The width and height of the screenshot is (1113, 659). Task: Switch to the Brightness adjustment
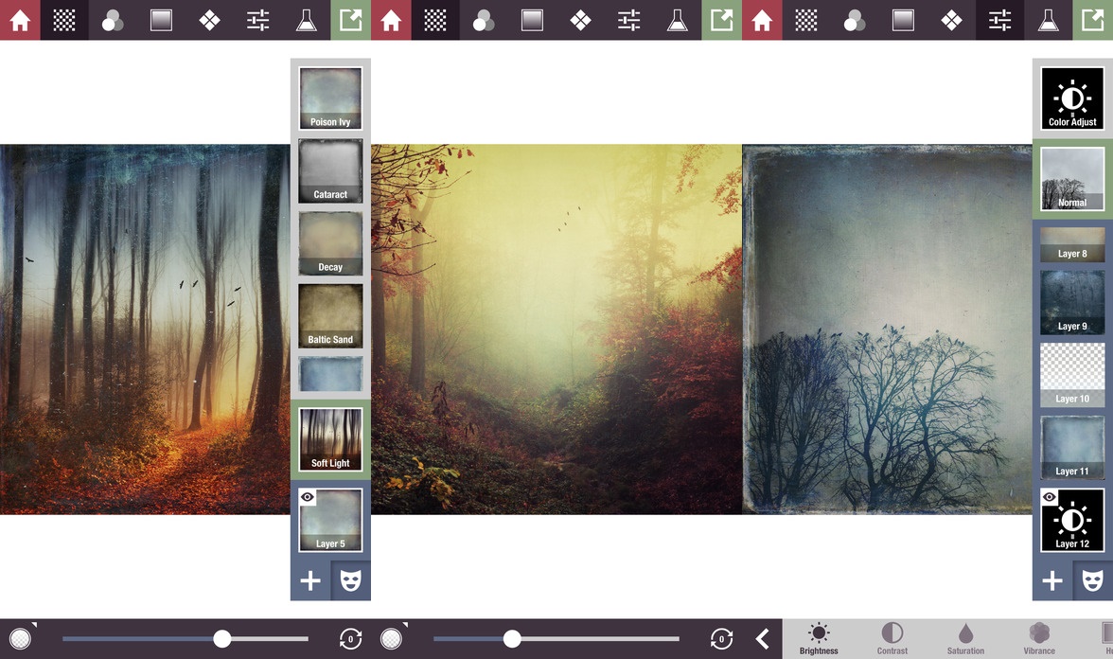tap(819, 638)
